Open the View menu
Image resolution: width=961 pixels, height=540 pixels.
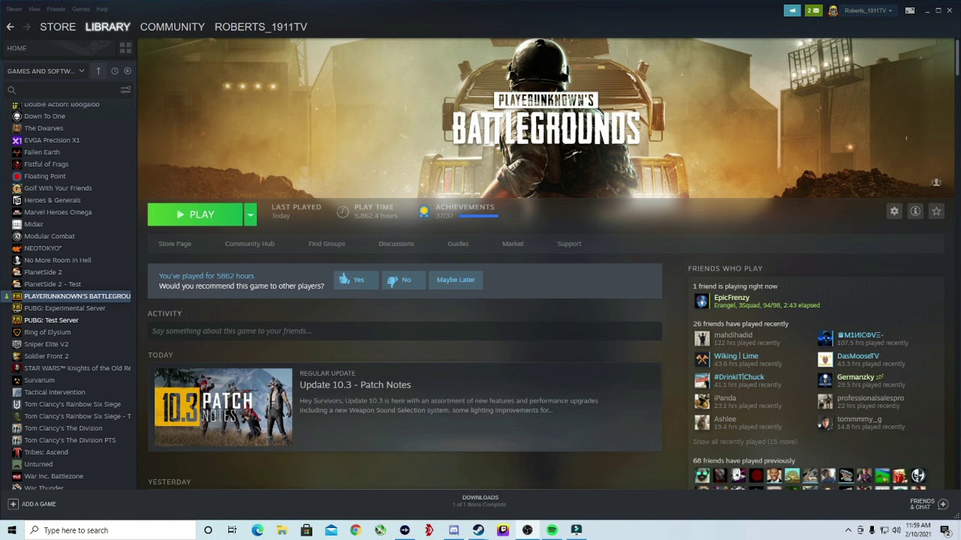[x=35, y=9]
